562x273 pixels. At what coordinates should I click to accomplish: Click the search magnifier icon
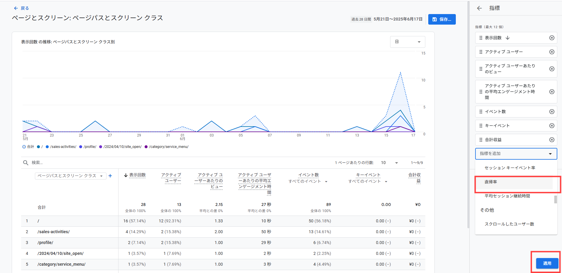pos(26,163)
